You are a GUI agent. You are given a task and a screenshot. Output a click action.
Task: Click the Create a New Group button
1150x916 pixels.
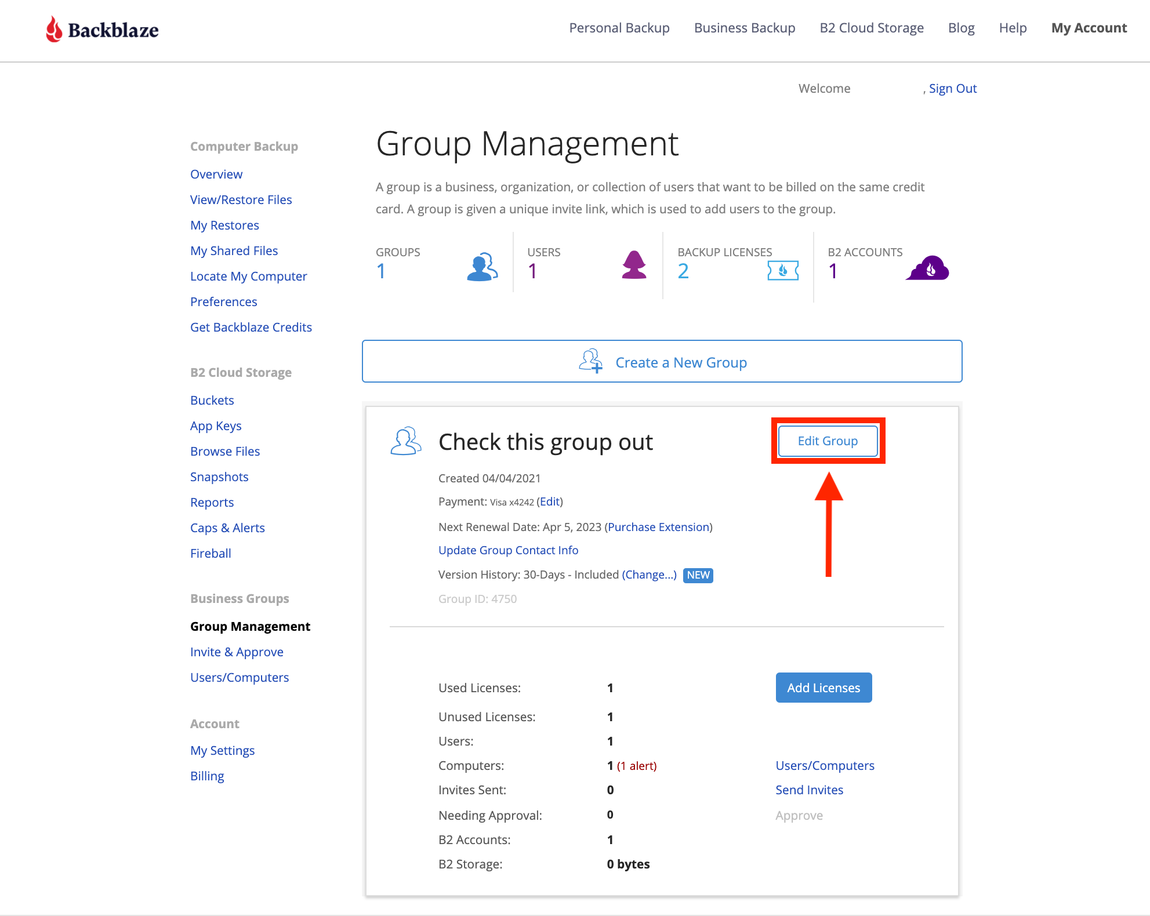pyautogui.click(x=662, y=361)
